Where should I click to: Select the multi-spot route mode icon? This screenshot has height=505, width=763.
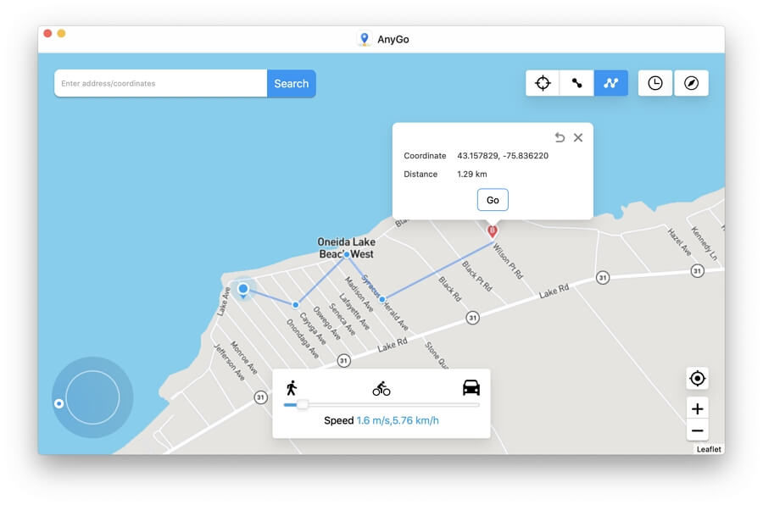point(611,82)
